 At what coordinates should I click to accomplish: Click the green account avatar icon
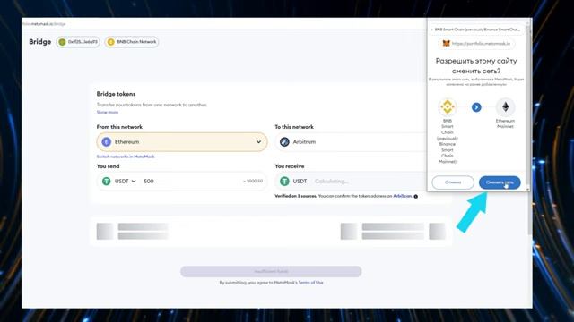point(62,42)
